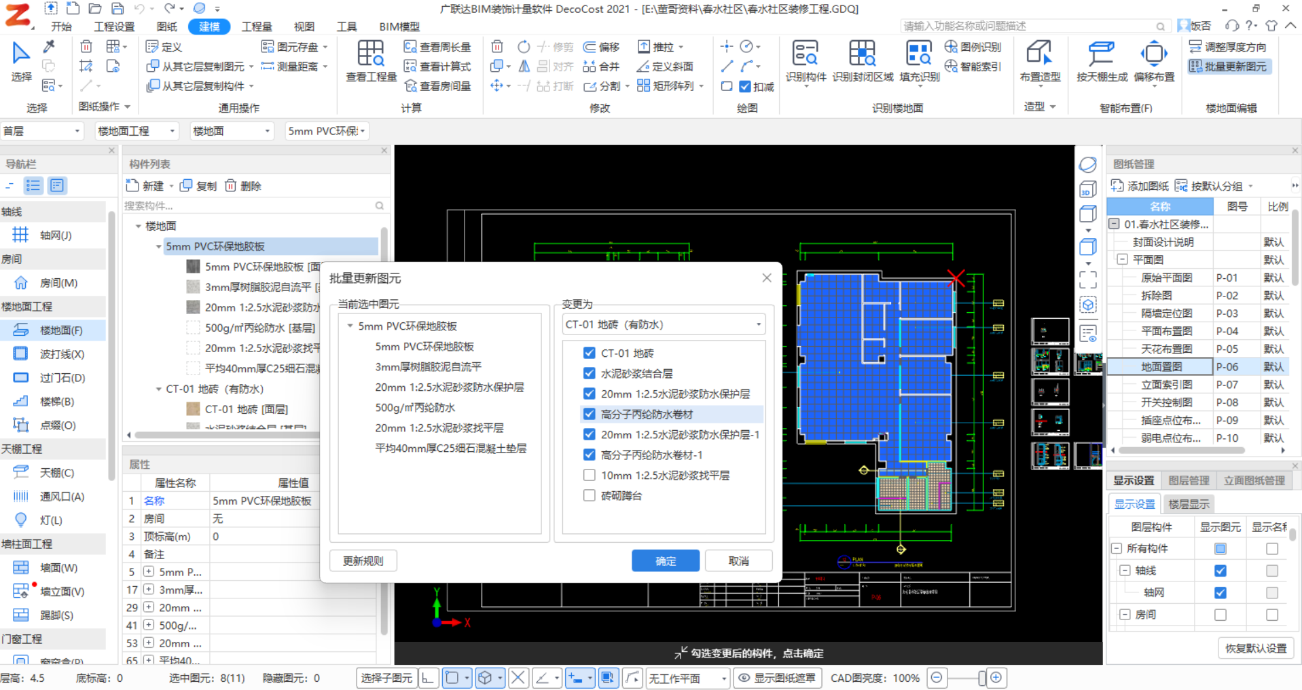Click 添加图纸 in drawing management
The image size is (1302, 690).
pyautogui.click(x=1140, y=186)
